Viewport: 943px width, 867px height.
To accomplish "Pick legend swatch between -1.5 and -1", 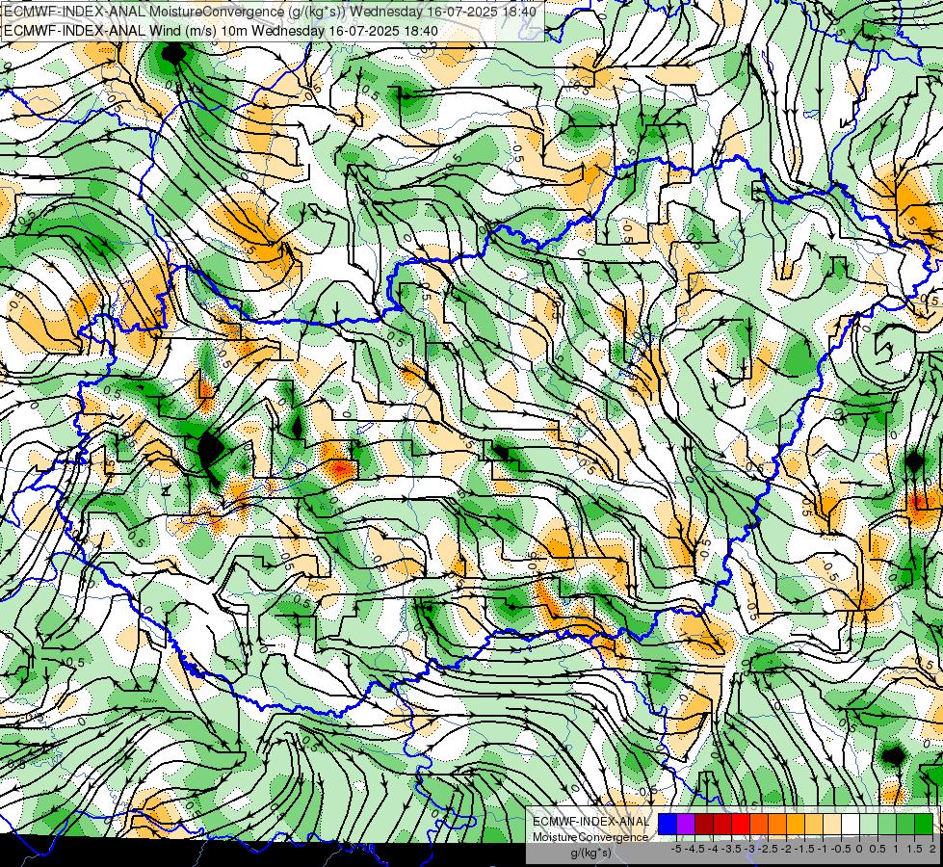I will point(814,824).
